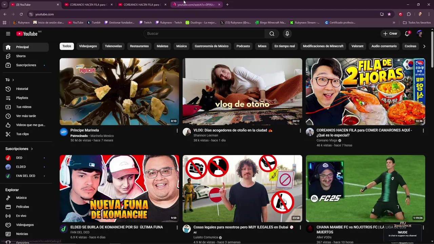
Task: Reload the page in the browser
Action: 21,14
